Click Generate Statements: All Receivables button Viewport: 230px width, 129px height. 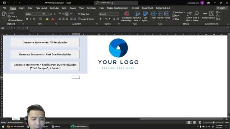[45, 42]
